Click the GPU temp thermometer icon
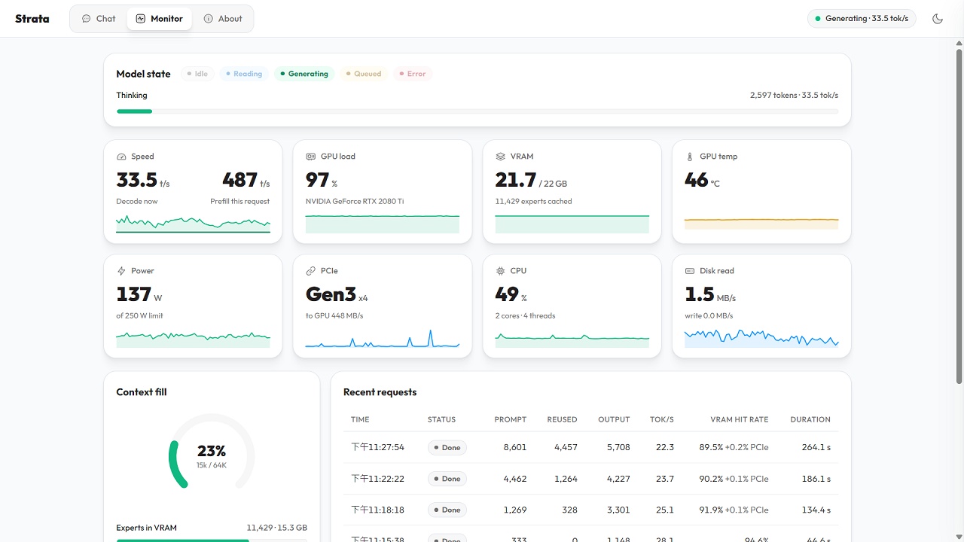The height and width of the screenshot is (542, 964). [690, 157]
